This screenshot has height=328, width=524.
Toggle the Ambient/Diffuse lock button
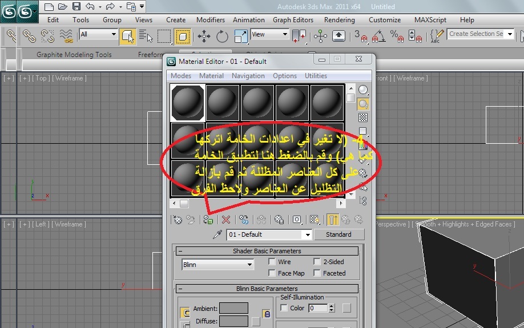coord(267,314)
